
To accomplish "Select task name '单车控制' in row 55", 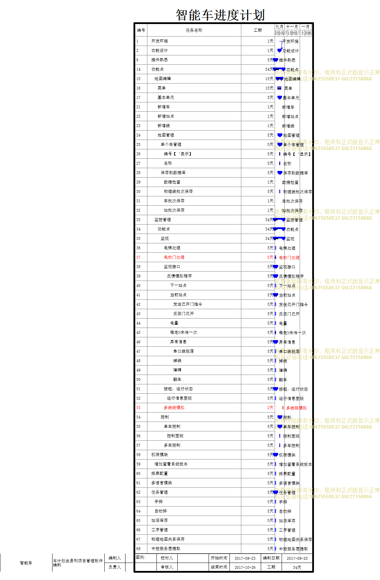I will pyautogui.click(x=172, y=426).
